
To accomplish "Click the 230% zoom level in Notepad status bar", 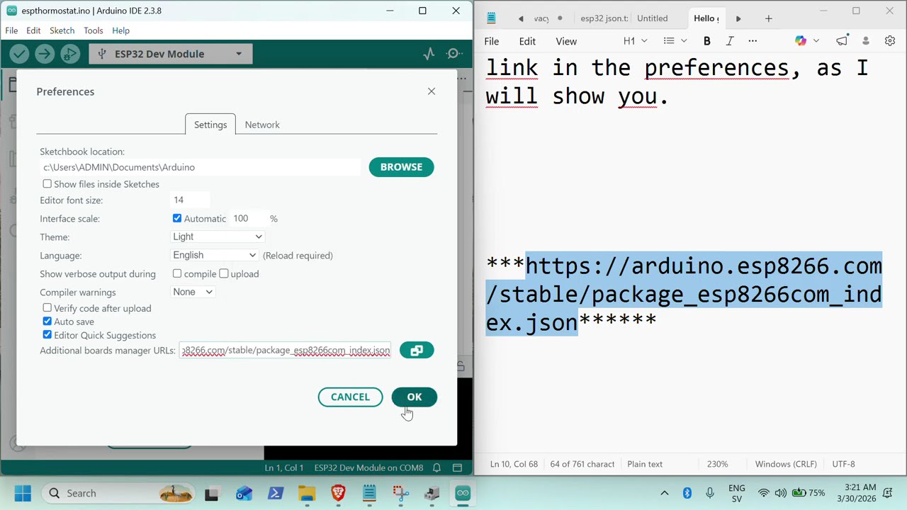I will pos(717,464).
